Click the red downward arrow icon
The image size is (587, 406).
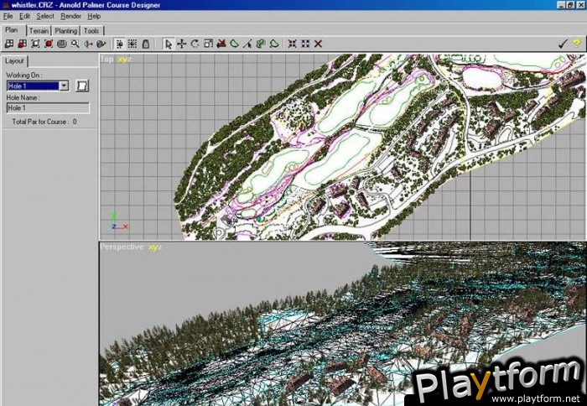pos(221,44)
